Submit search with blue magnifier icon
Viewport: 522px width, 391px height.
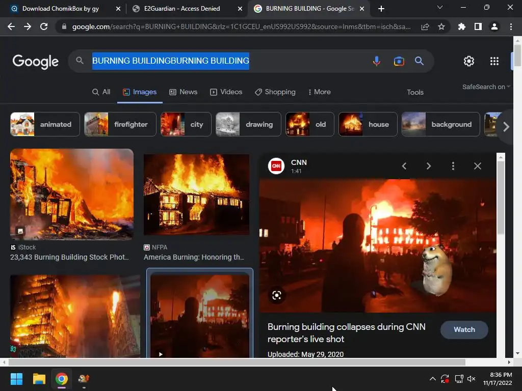(x=419, y=61)
